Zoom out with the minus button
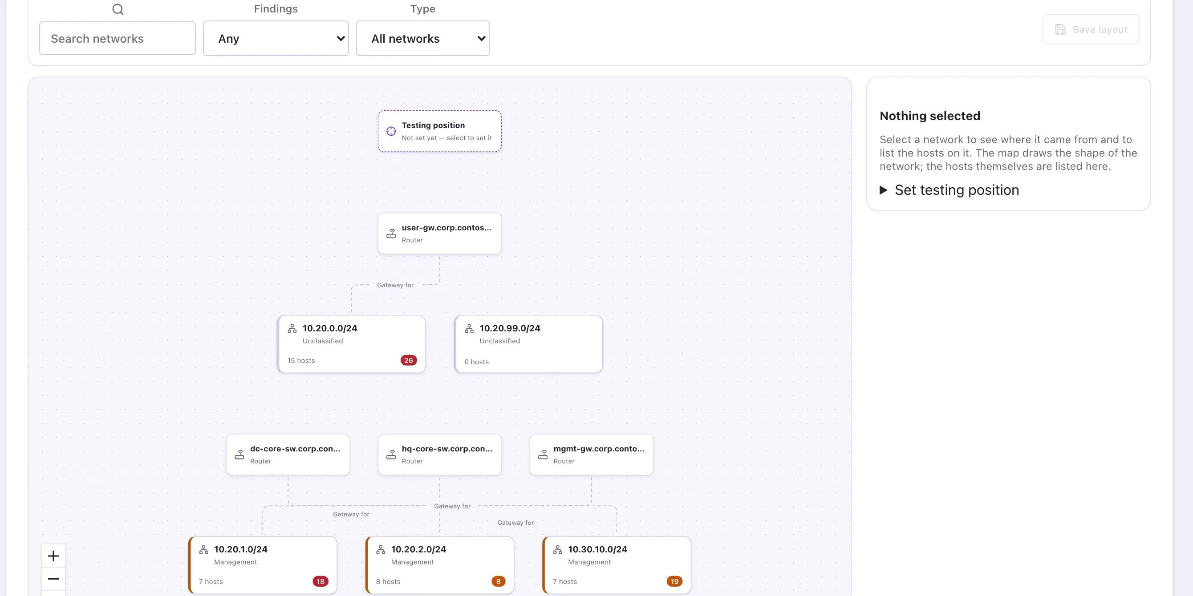Screen dimensions: 1193x596 [53, 579]
